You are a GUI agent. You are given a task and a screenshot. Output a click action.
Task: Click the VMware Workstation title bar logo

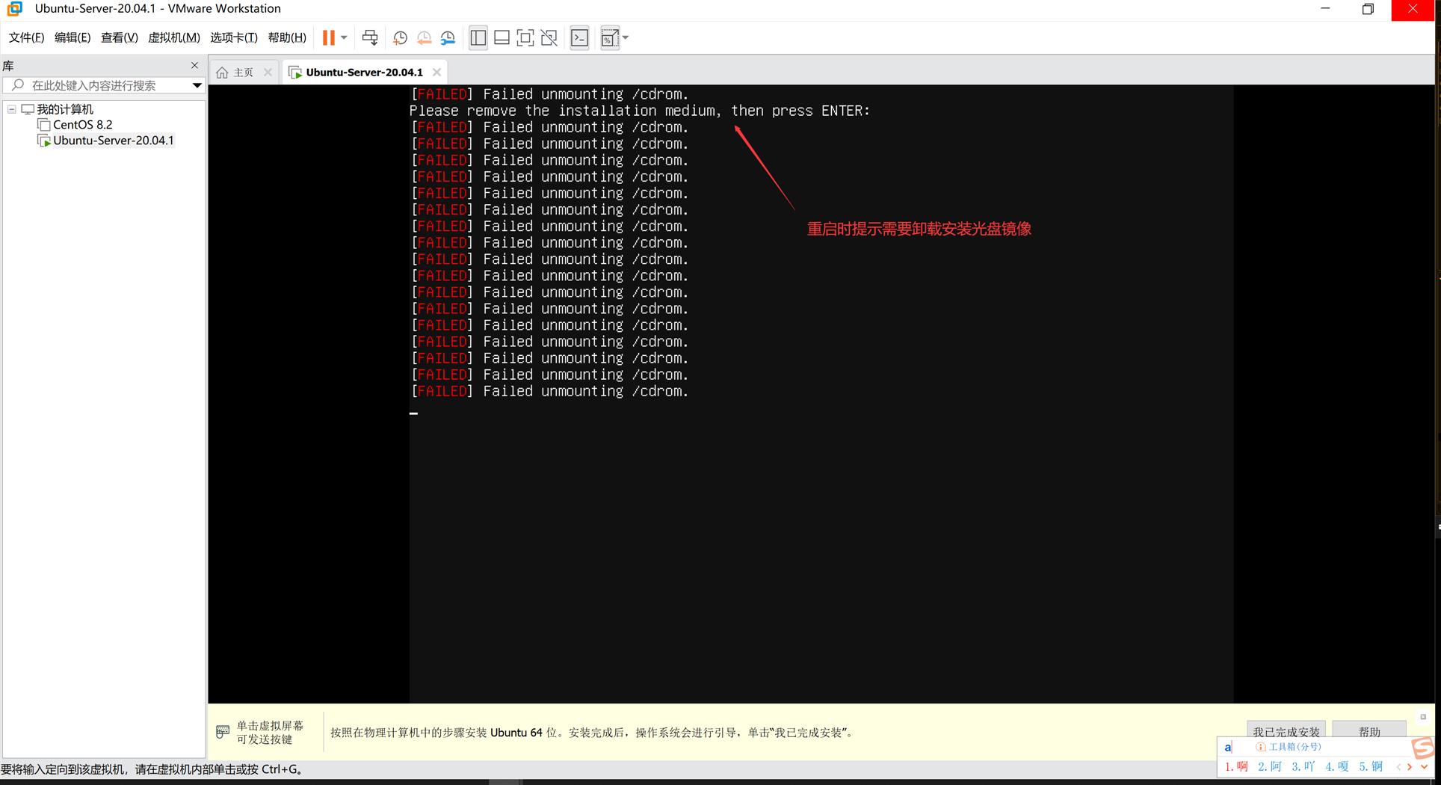pos(14,8)
